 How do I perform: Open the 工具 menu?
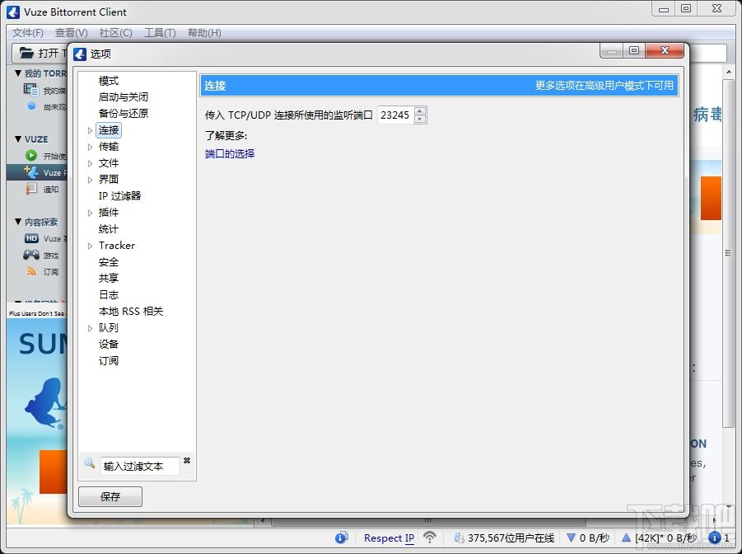pos(160,33)
